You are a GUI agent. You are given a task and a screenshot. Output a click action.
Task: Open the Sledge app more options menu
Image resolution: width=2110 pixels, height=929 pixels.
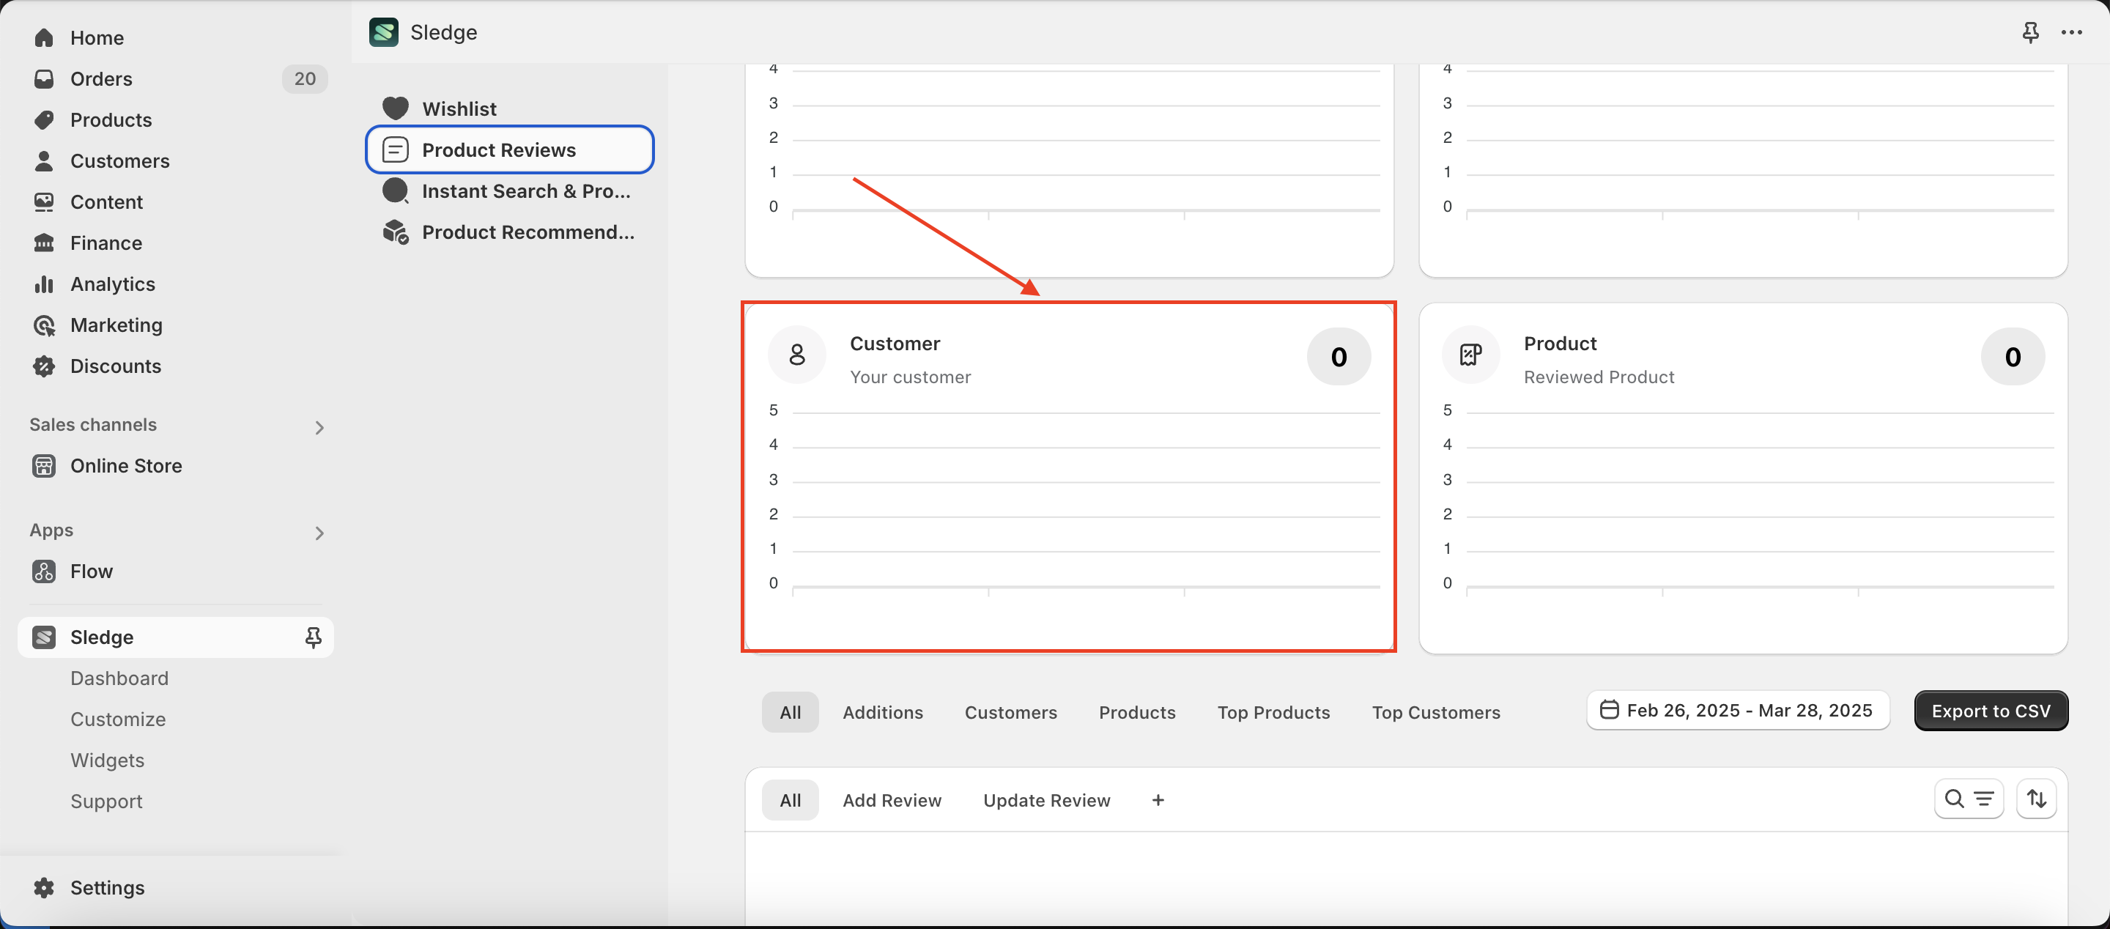(2073, 32)
